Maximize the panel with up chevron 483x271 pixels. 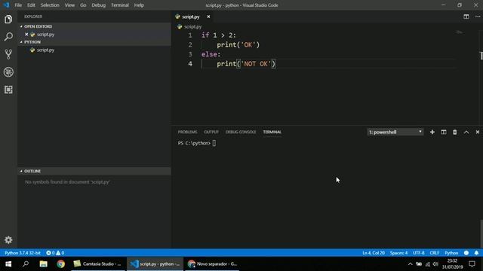click(466, 132)
